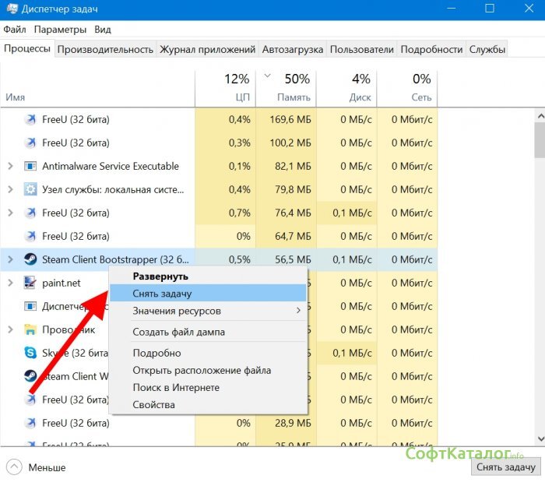Click FreeU icon in the 169,6 МБ row

click(30, 120)
